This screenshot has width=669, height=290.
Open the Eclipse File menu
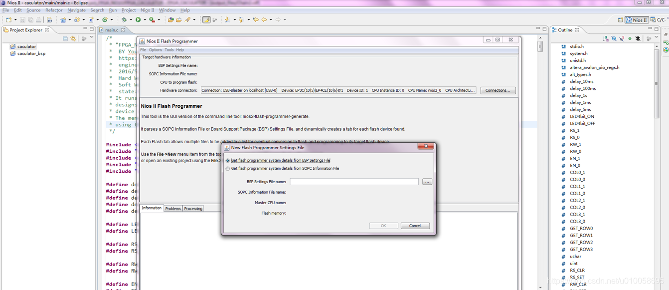pyautogui.click(x=5, y=10)
